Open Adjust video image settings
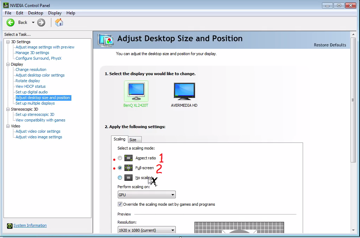Viewport: 360px width, 238px height. click(x=39, y=137)
